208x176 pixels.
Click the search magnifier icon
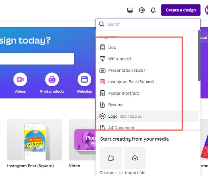coord(101,24)
